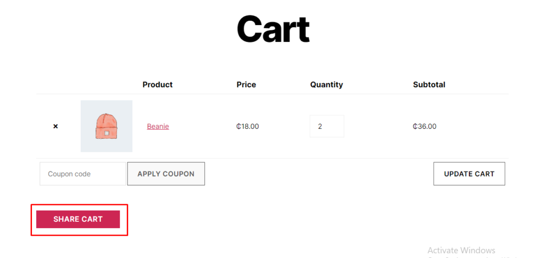Click the cut-off line under Activate Windows
The width and height of the screenshot is (544, 258).
click(x=472, y=257)
